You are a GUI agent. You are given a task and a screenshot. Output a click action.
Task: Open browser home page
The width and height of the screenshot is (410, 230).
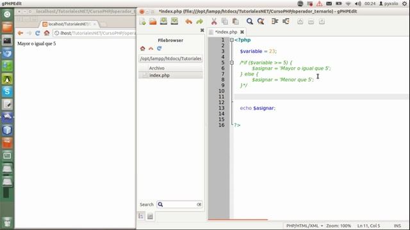tap(47, 33)
